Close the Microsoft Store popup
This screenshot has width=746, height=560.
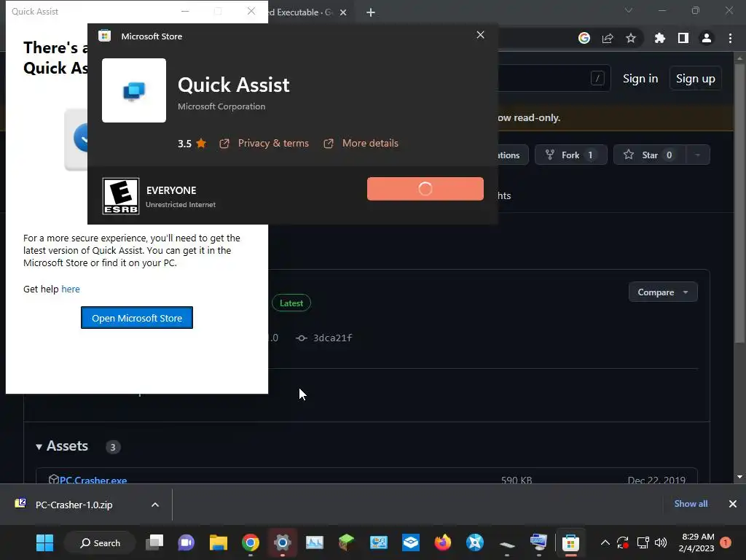click(x=481, y=35)
